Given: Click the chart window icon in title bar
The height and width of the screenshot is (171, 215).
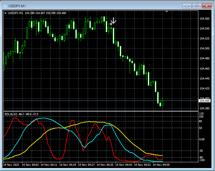Looking at the screenshot, I should (5, 6).
